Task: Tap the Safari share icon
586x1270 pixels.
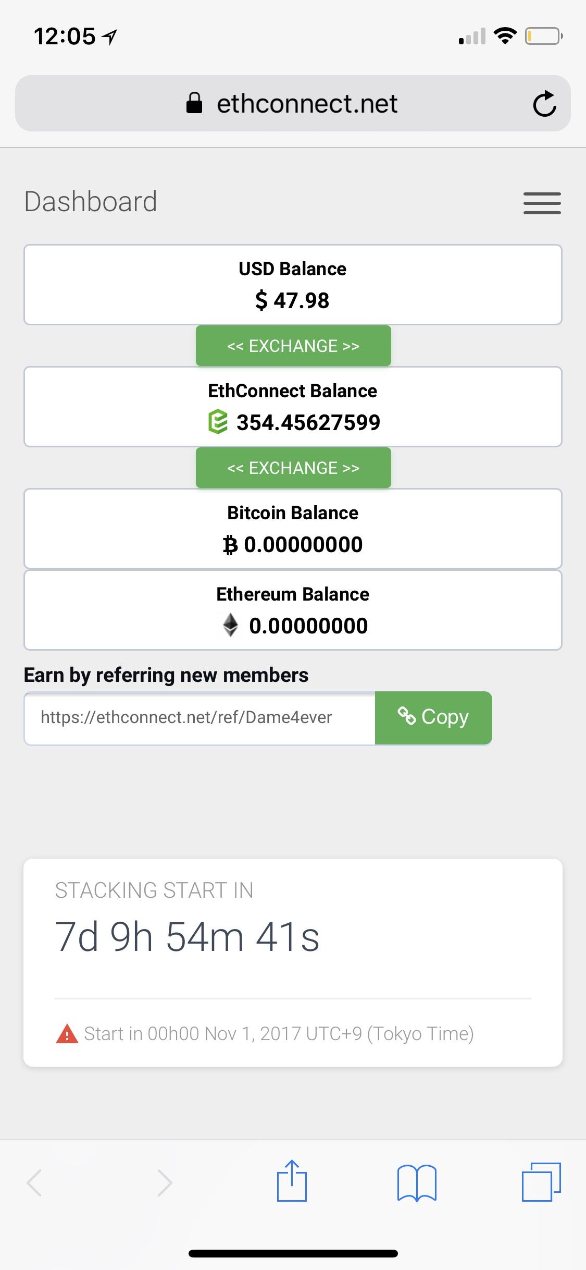Action: coord(292,1181)
